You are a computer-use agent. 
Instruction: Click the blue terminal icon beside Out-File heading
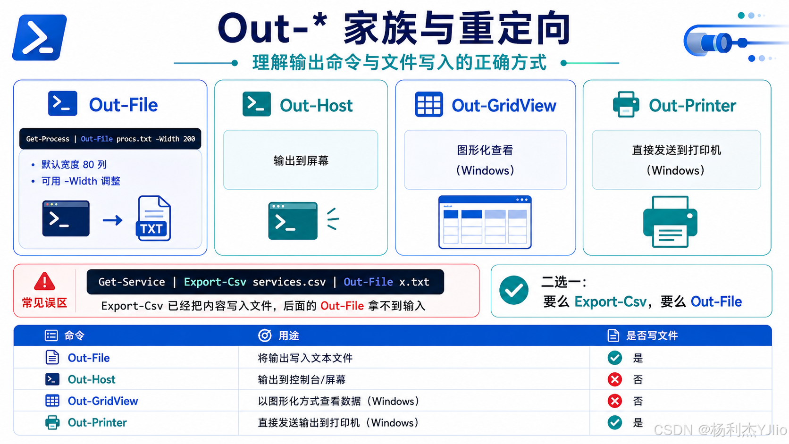click(63, 103)
